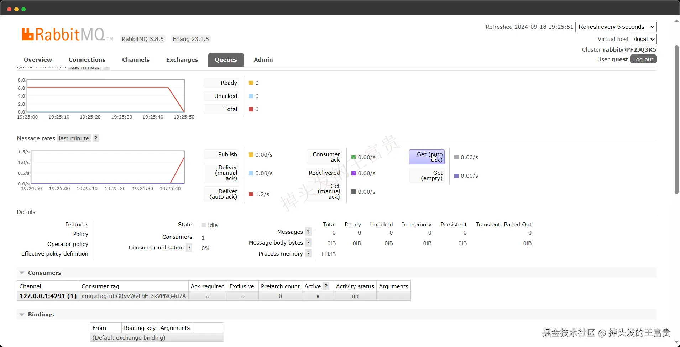
Task: Log out of the guest account
Action: (643, 59)
